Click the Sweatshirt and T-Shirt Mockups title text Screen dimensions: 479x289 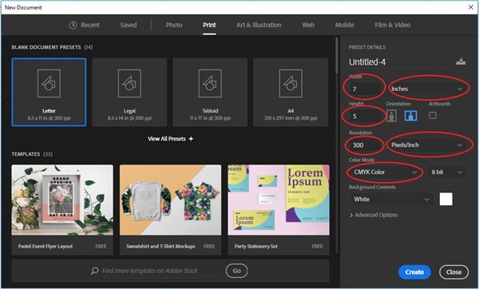click(160, 246)
